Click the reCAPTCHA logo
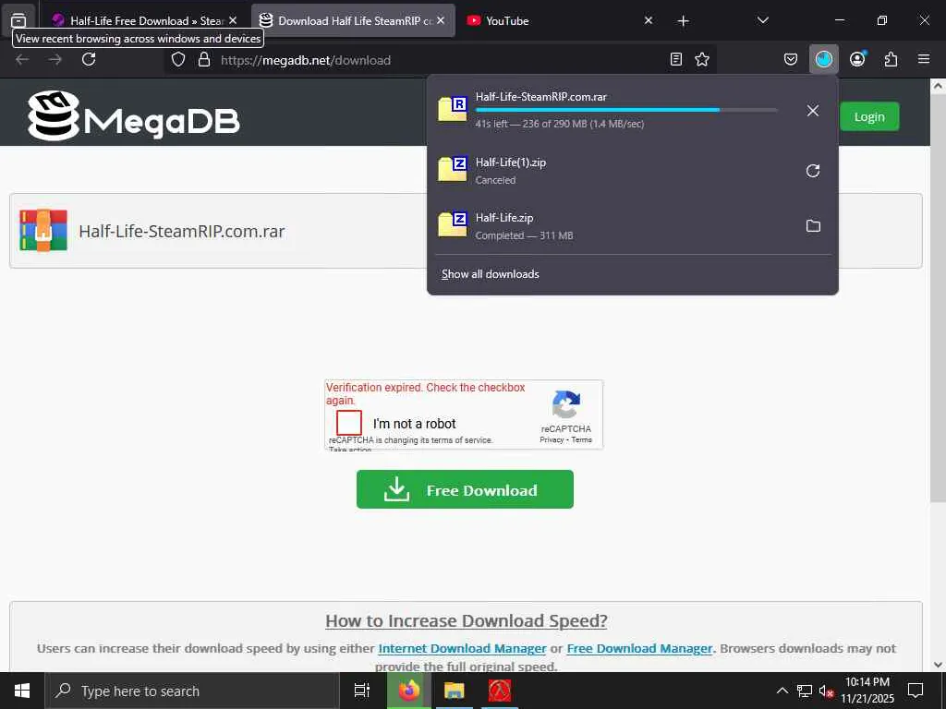Screen dimensions: 946x709 566,404
